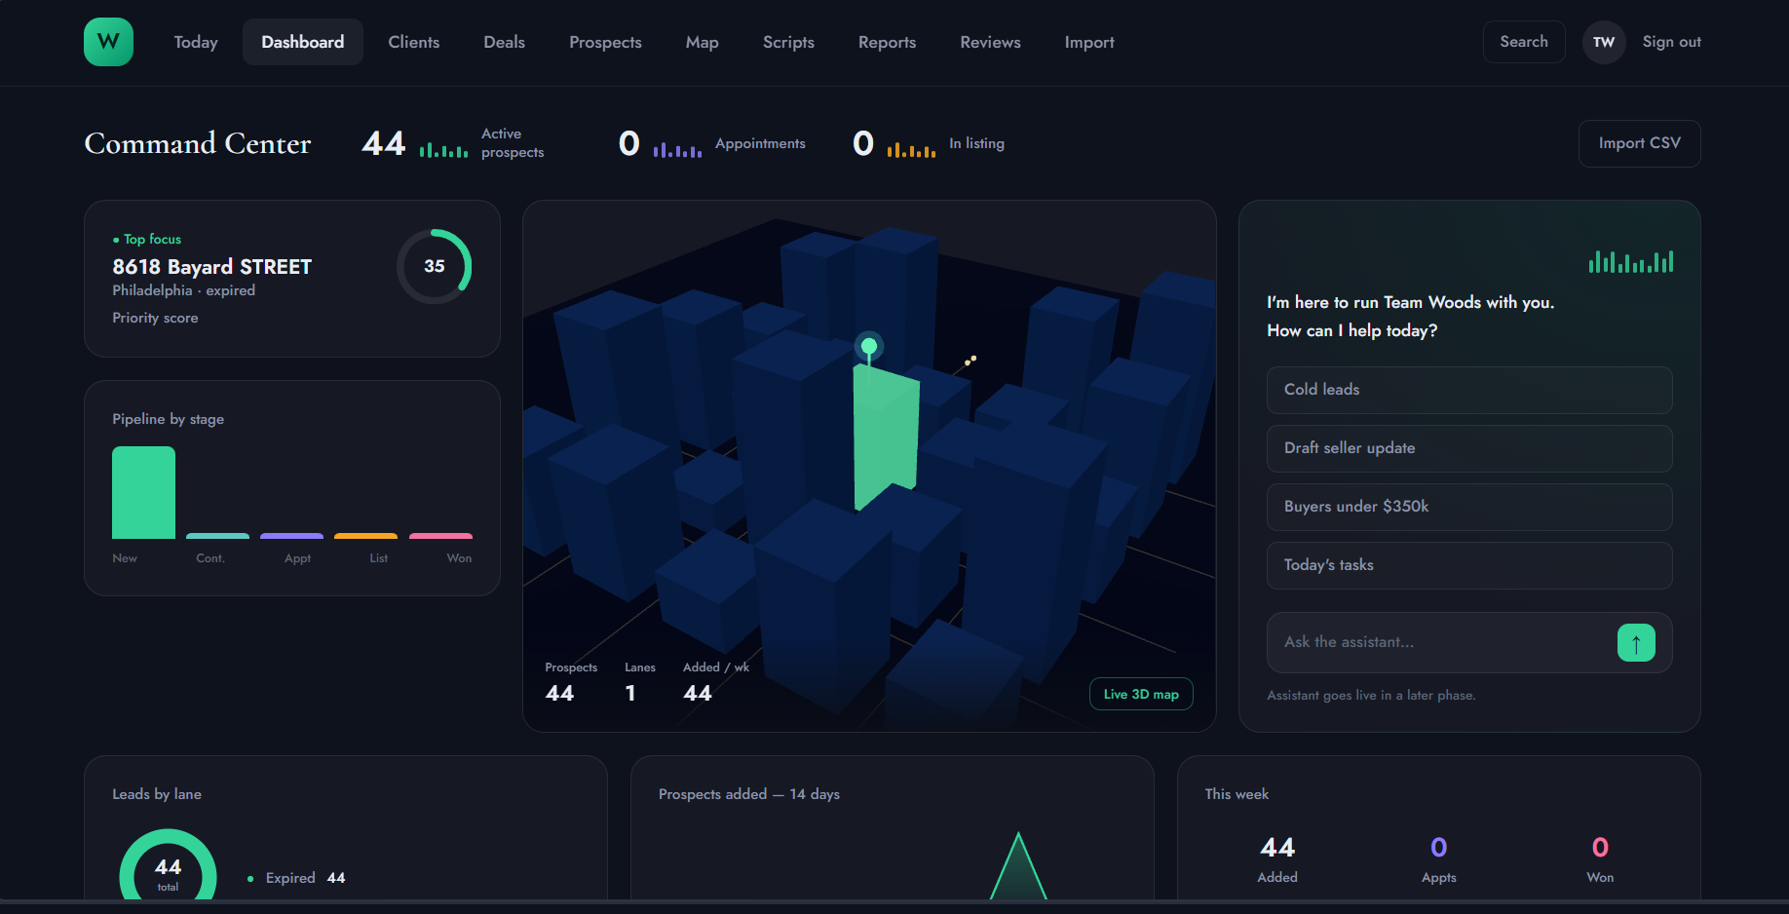The image size is (1789, 914).
Task: Click the Active prospects sparkline bars
Action: tap(443, 149)
